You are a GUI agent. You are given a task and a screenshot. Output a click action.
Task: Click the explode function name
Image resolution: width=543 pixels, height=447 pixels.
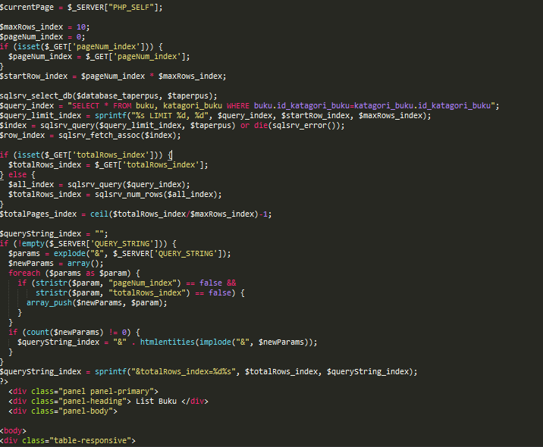click(x=70, y=254)
